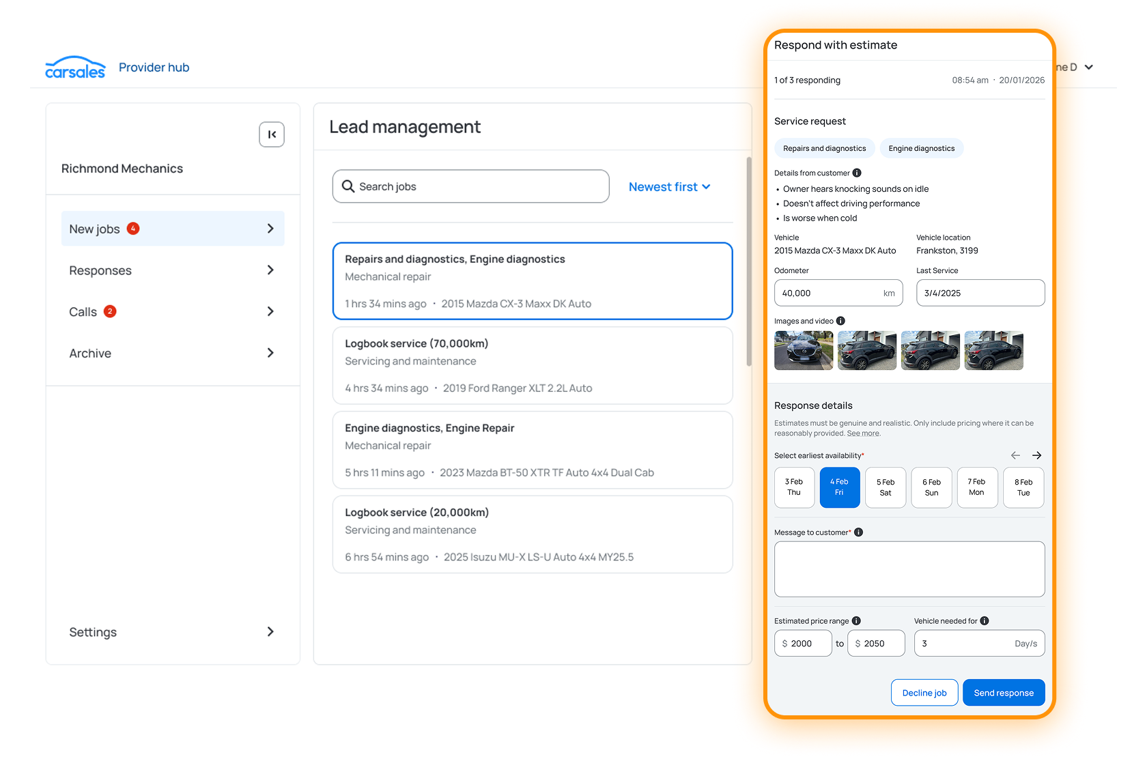This screenshot has height=759, width=1147.
Task: Click the New jobs badge showing 4
Action: click(133, 229)
